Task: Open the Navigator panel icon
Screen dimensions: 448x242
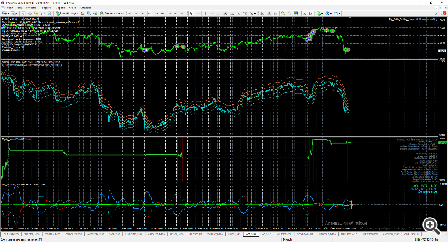Action: [x=36, y=13]
